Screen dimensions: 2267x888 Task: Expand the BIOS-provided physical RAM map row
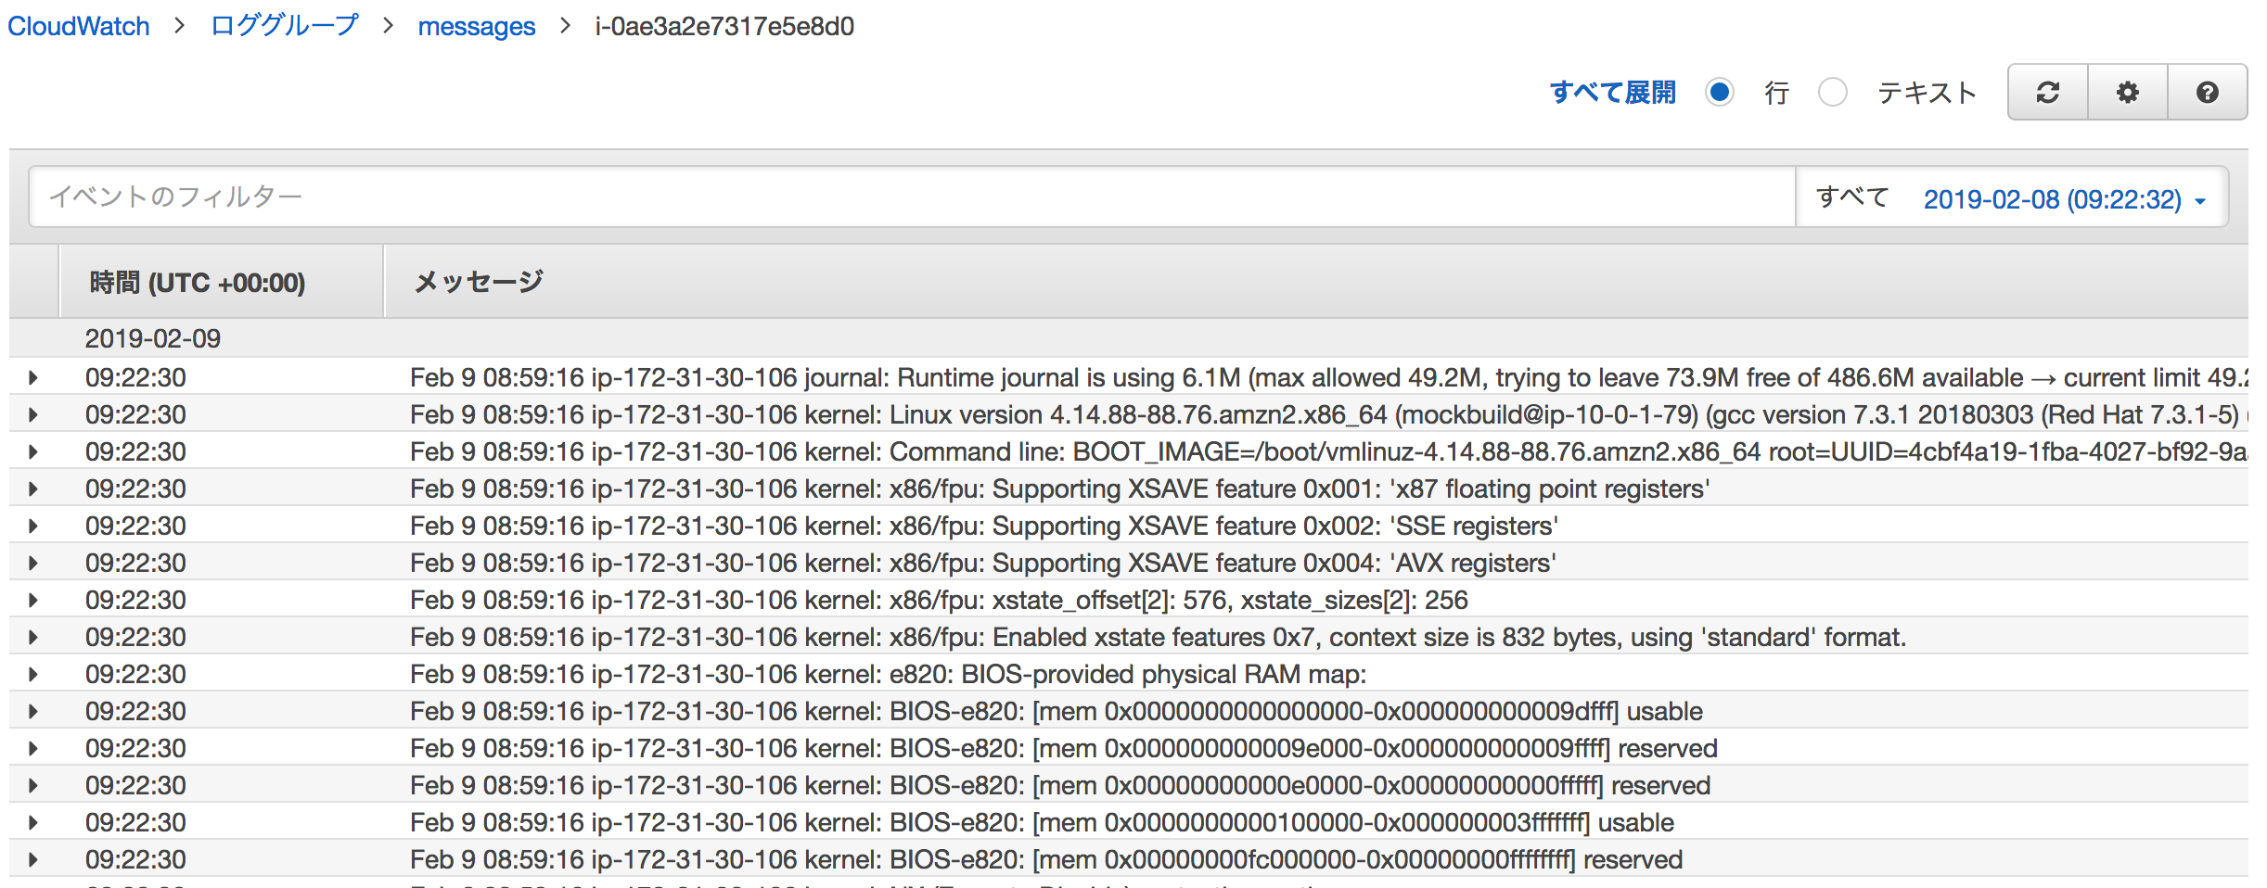click(x=33, y=674)
